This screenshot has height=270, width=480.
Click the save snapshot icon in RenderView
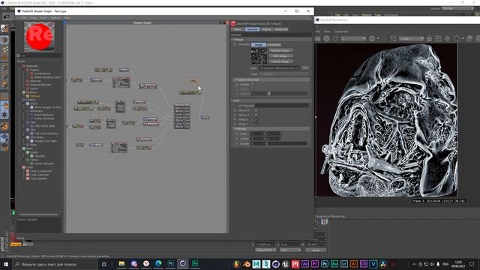pyautogui.click(x=469, y=38)
